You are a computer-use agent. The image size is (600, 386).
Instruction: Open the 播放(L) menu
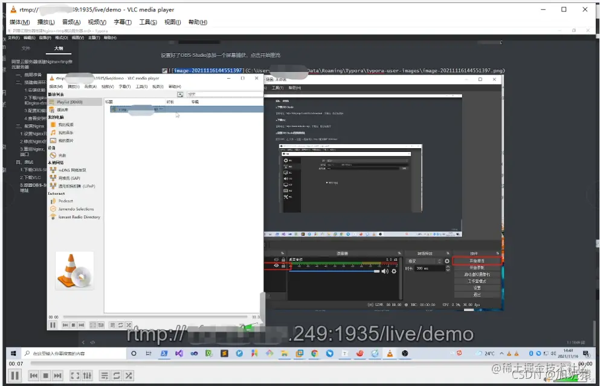tap(46, 22)
